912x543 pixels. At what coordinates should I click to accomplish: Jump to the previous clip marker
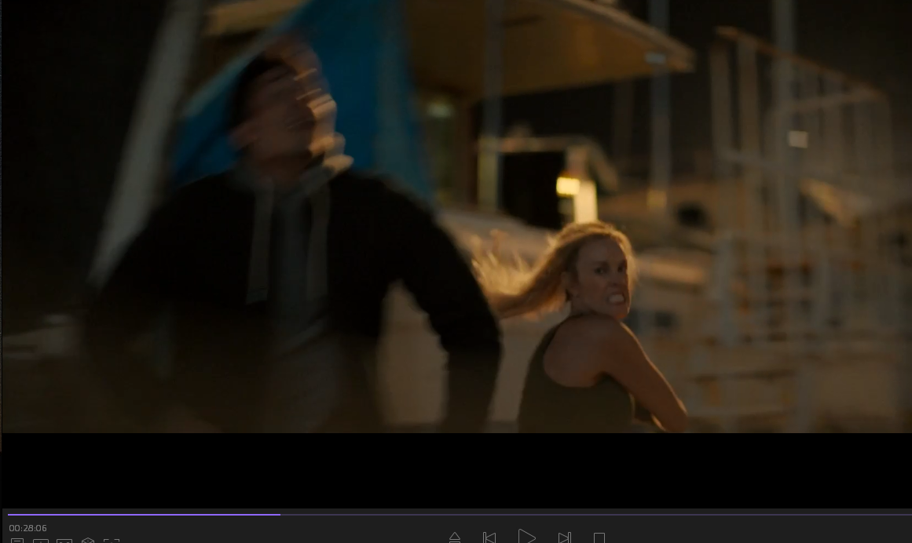[489, 538]
